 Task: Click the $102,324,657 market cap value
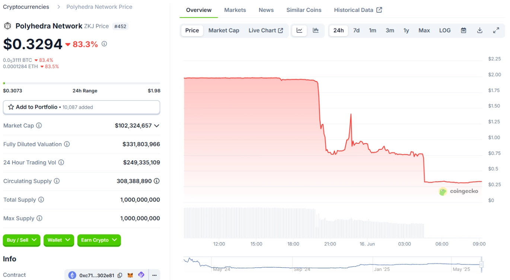(133, 125)
